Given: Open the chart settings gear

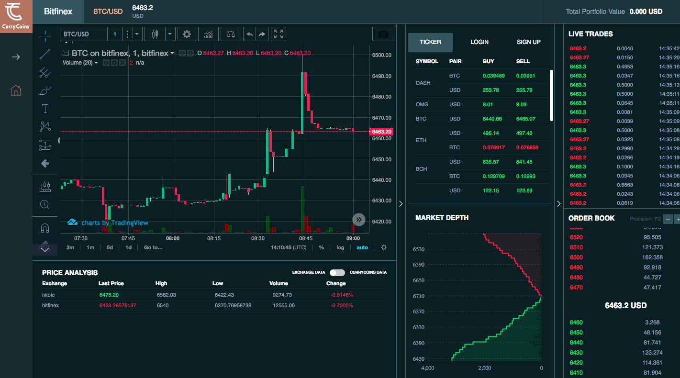Looking at the screenshot, I should click(187, 34).
